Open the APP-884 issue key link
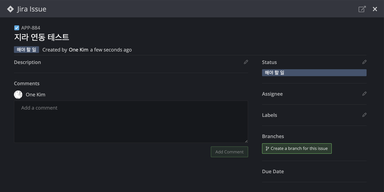 [31, 28]
